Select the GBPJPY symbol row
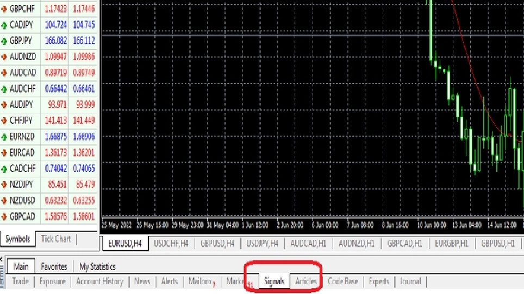Image resolution: width=524 pixels, height=294 pixels. tap(49, 40)
